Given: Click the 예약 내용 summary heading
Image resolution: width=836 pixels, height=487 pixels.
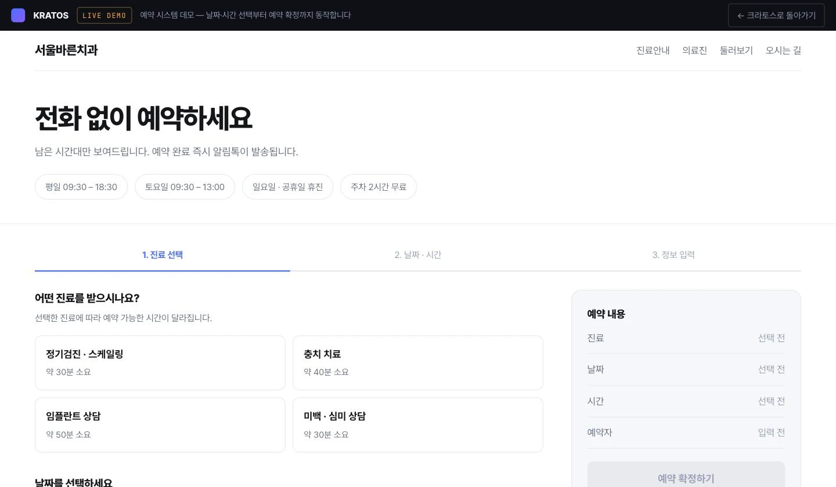Looking at the screenshot, I should pos(606,314).
